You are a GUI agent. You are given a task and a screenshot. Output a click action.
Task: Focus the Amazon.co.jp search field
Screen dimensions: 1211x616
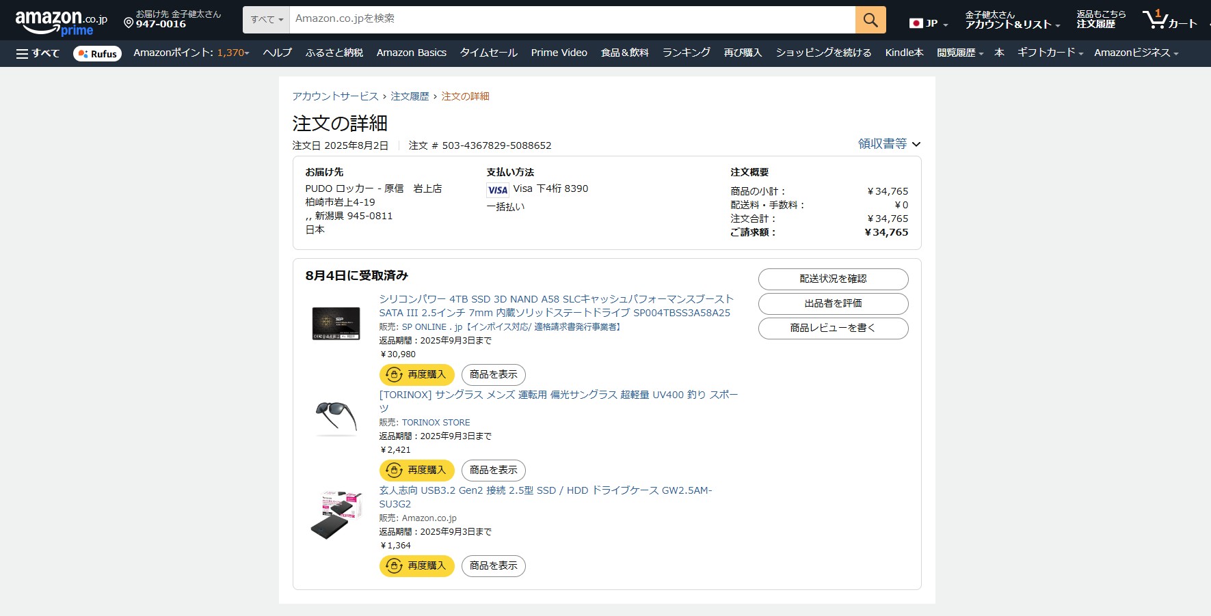[572, 20]
